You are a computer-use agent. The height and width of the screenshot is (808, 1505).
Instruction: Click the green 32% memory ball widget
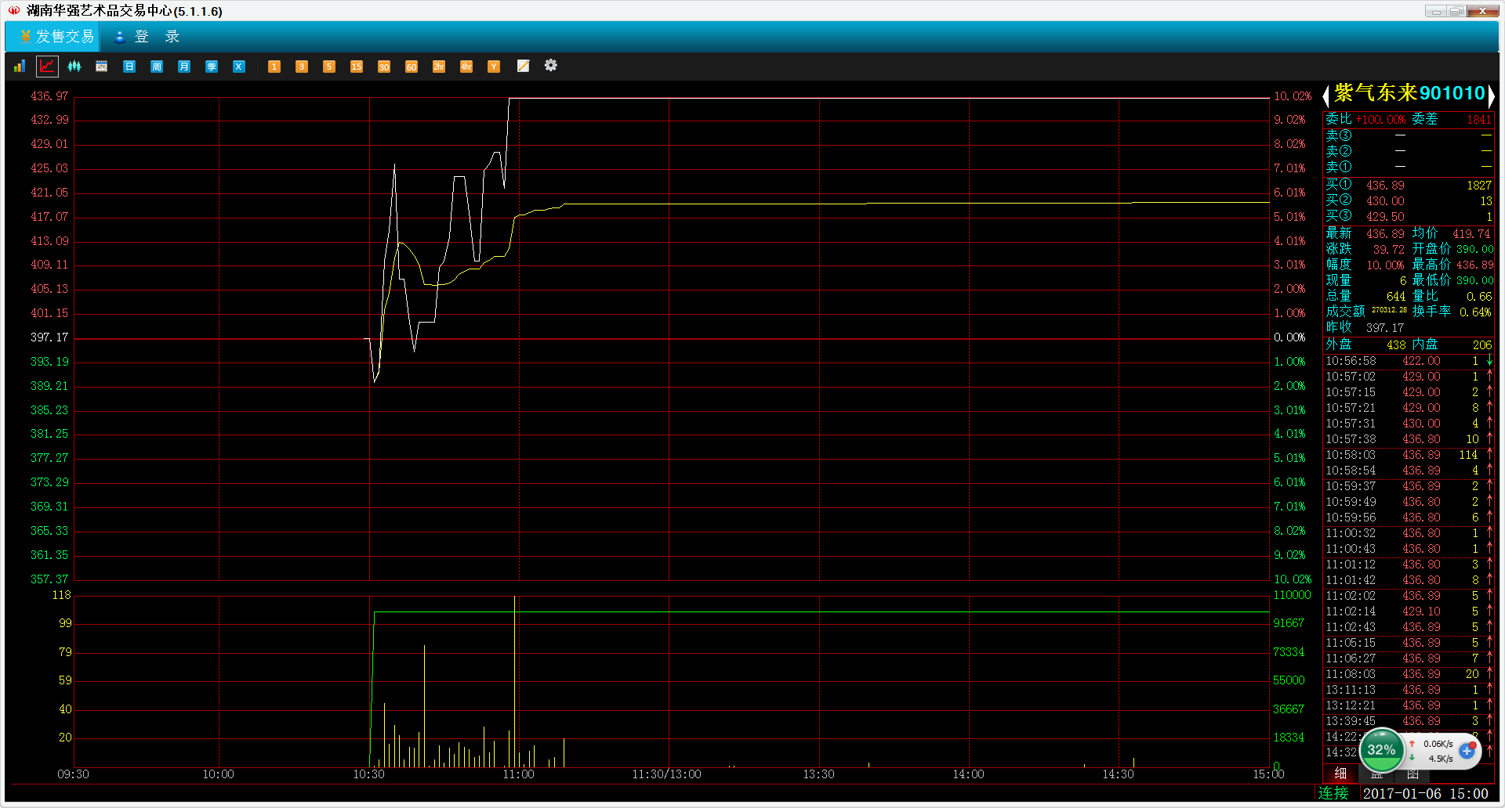[1381, 749]
